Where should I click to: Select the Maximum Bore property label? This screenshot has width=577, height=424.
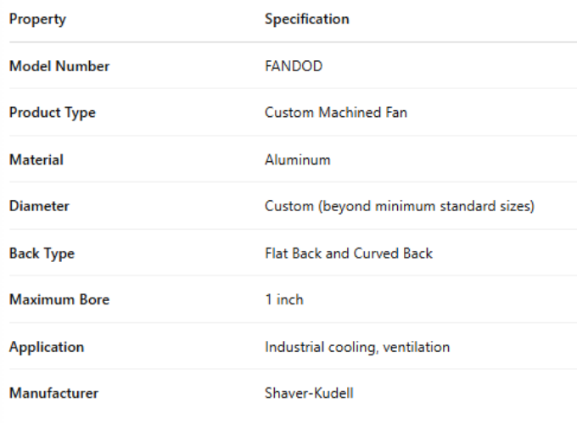59,299
